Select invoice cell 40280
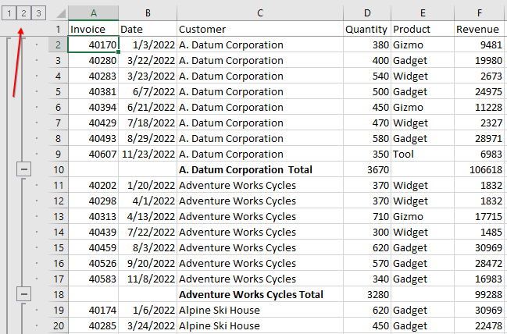The width and height of the screenshot is (507, 334). pyautogui.click(x=94, y=60)
